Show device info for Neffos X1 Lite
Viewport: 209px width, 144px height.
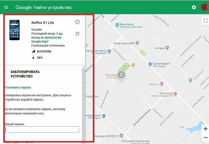click(x=77, y=22)
